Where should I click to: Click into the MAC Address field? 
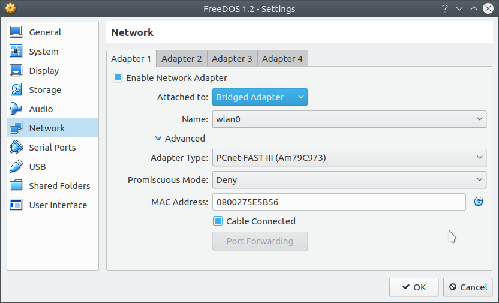tap(339, 202)
